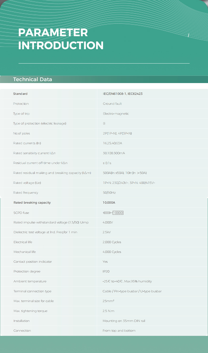The width and height of the screenshot is (208, 353).
Task: Click the slash mark in header banner
Action: (189, 36)
